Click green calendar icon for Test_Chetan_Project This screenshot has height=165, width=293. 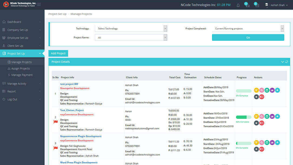click(267, 116)
